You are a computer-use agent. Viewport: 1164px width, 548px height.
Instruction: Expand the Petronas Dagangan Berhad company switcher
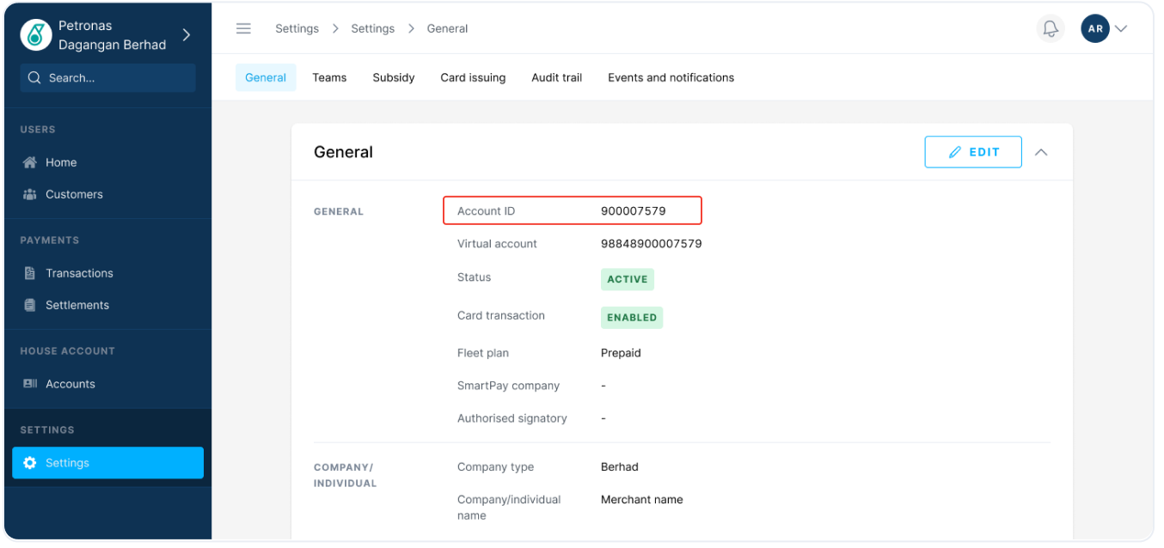tap(187, 34)
